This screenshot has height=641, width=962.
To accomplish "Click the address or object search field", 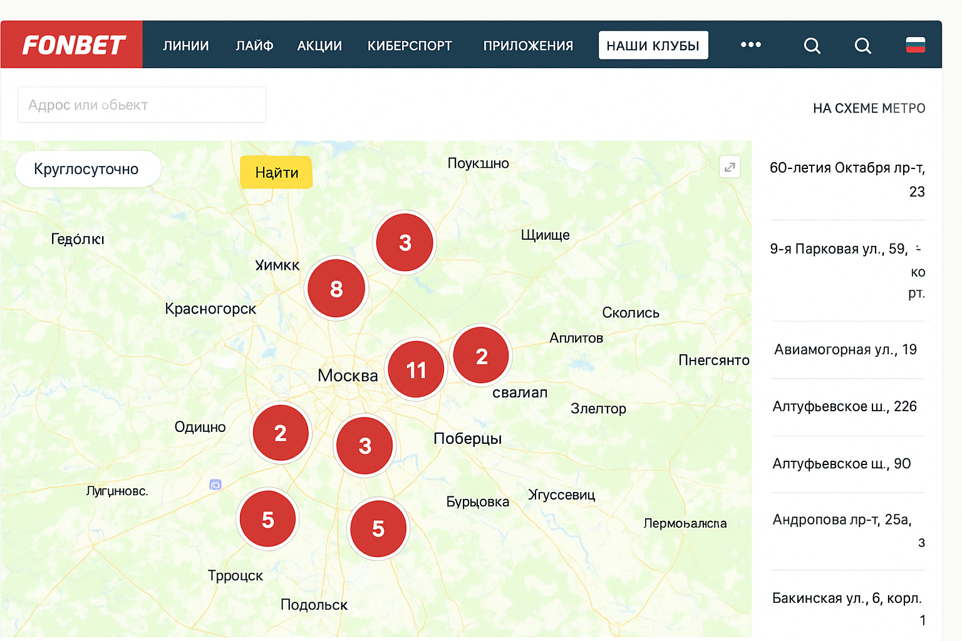I will (x=142, y=105).
